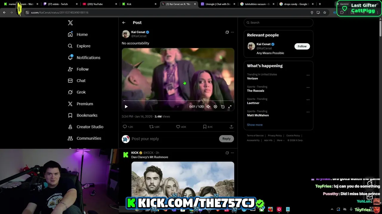This screenshot has width=382, height=214.
Task: Click the Search box
Action: [x=278, y=23]
